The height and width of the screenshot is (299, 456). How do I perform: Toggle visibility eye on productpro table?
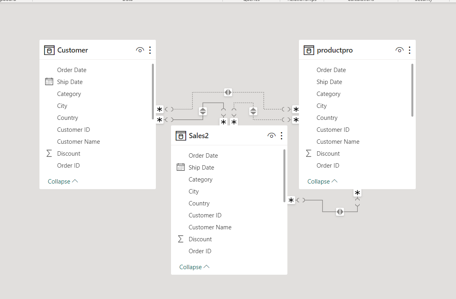pos(399,50)
